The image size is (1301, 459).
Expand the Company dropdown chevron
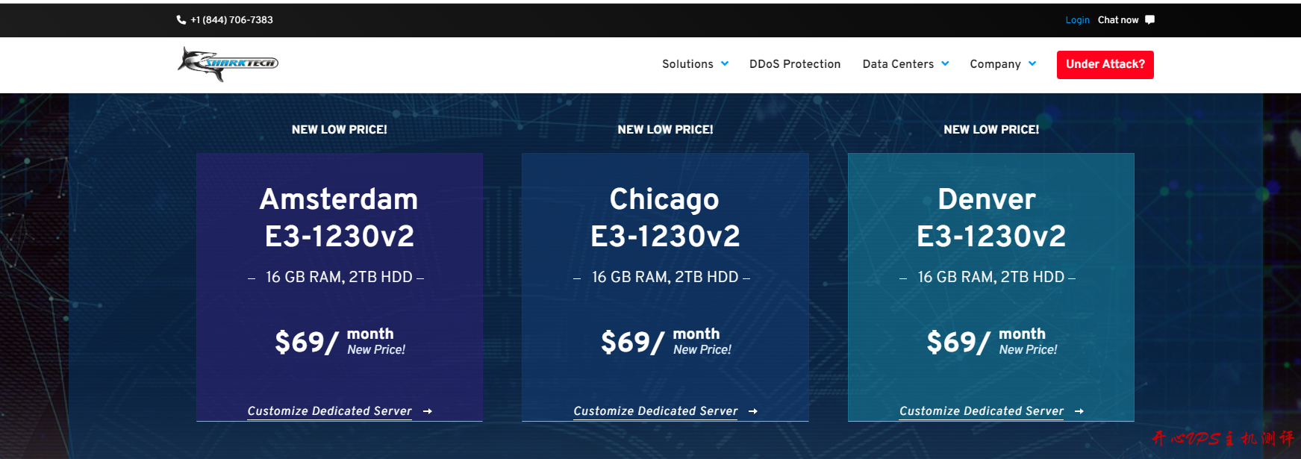tap(1032, 64)
